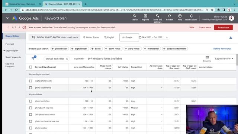Close the Keyword ideas browser tab
Screen dimensions: 238x134
79,4
